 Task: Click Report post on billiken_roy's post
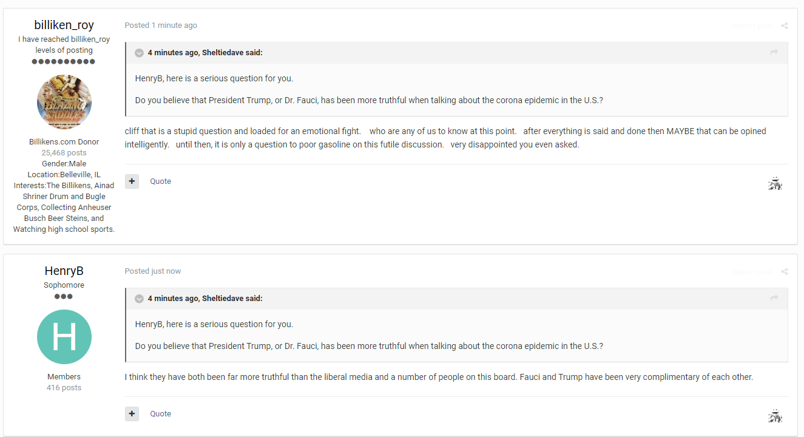[752, 25]
